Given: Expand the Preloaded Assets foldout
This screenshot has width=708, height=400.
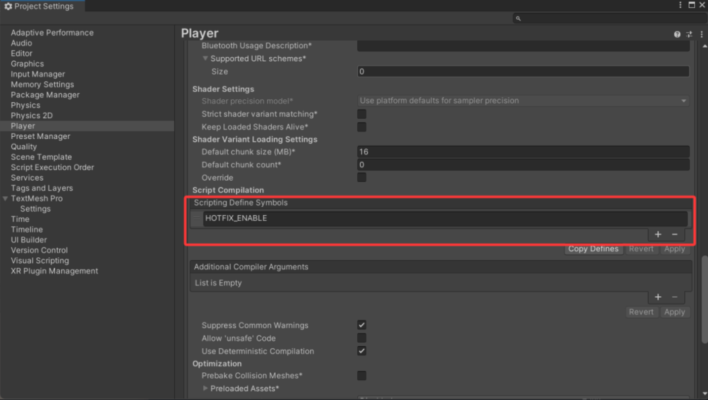Looking at the screenshot, I should 205,389.
